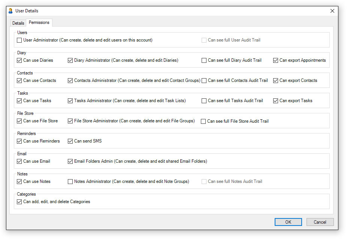Select the Permissions tab

tap(39, 23)
